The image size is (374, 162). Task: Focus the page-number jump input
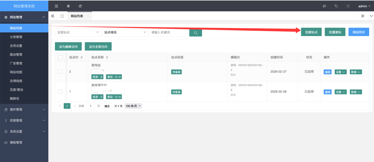91,106
